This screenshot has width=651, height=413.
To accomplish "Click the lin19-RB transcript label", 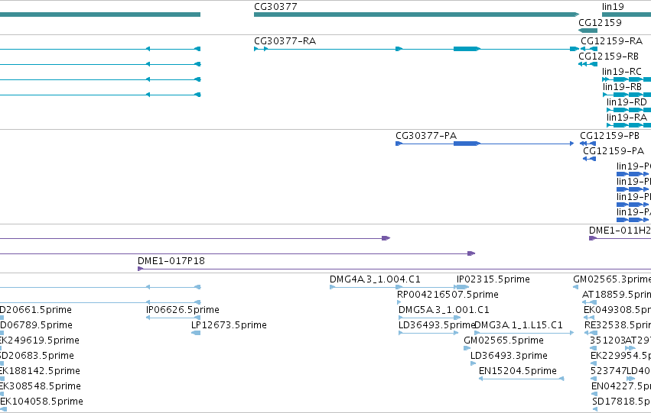I will [x=622, y=87].
